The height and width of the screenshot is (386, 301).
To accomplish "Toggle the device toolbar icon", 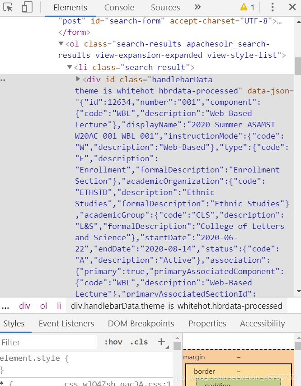I will [27, 7].
